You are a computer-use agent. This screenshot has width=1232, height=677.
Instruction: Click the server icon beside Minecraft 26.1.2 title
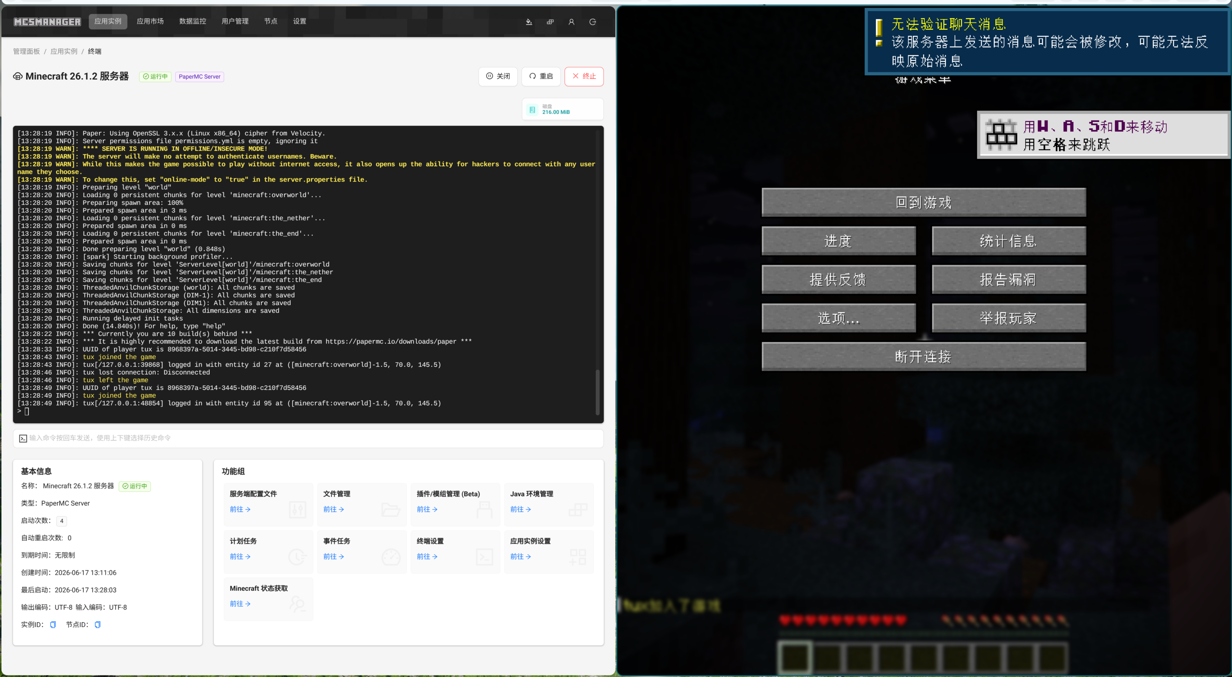18,76
